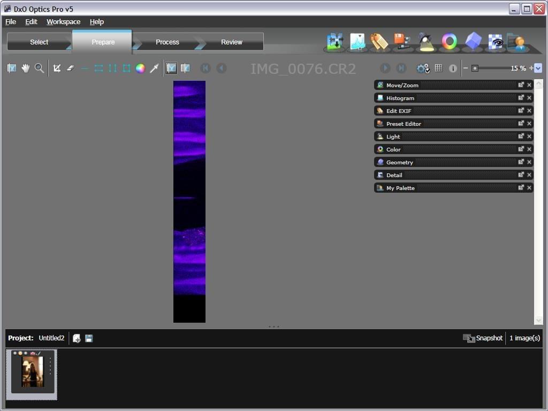Image resolution: width=548 pixels, height=411 pixels.
Task: Open the Edit menu
Action: pyautogui.click(x=31, y=21)
